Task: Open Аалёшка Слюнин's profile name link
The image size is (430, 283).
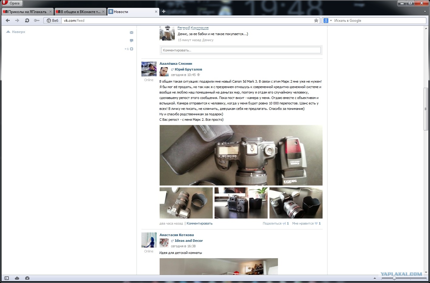Action: 176,64
